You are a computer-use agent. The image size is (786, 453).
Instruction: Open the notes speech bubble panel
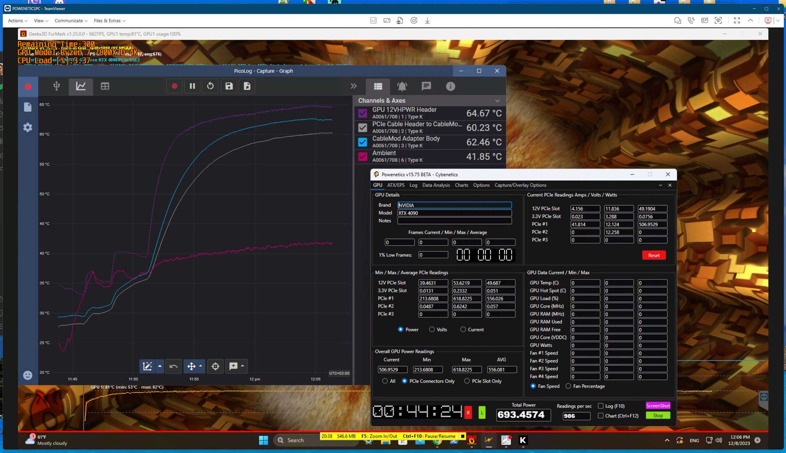[x=426, y=86]
